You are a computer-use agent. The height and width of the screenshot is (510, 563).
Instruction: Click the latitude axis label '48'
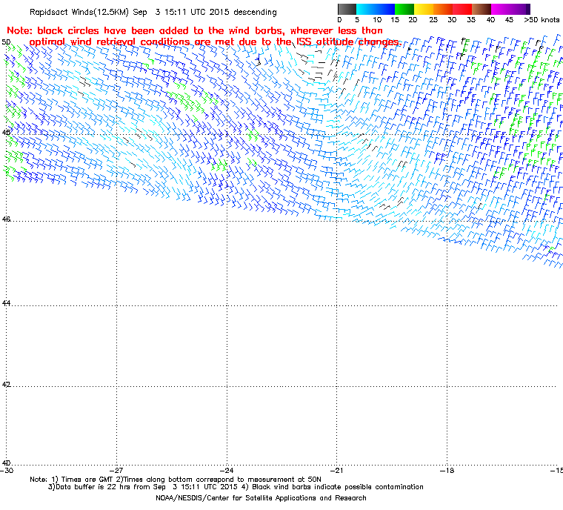(x=5, y=132)
